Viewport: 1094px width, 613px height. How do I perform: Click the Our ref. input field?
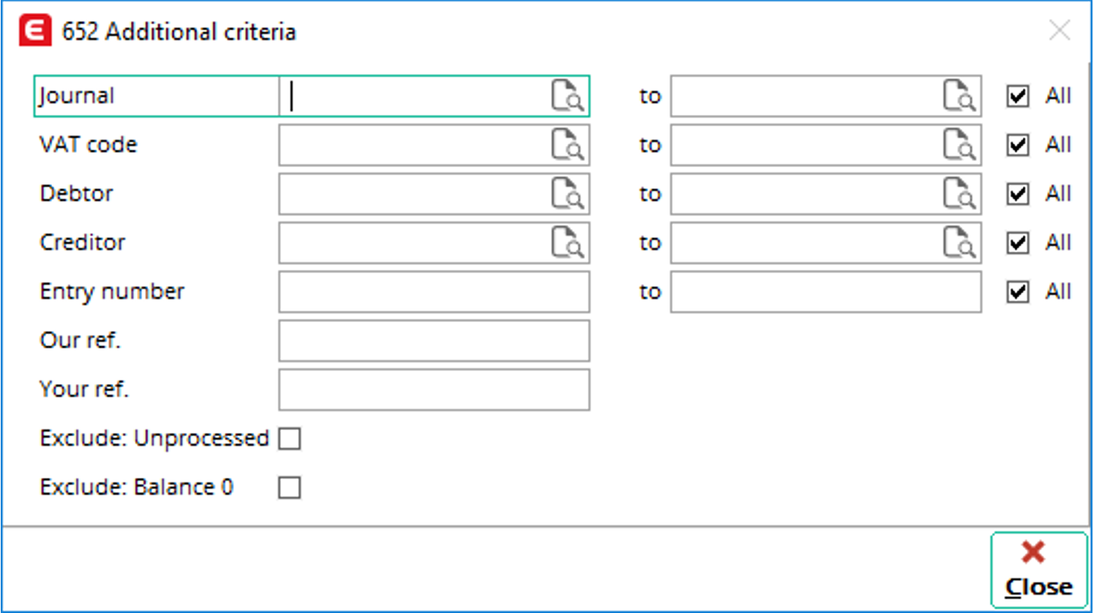click(434, 341)
